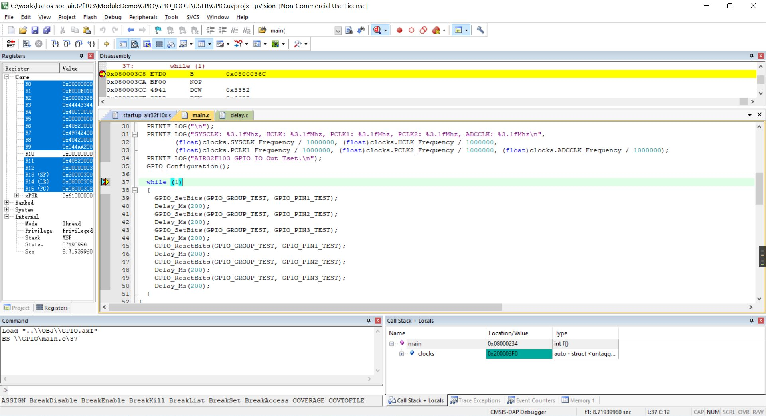Open Trace Exceptions tab

click(475, 400)
